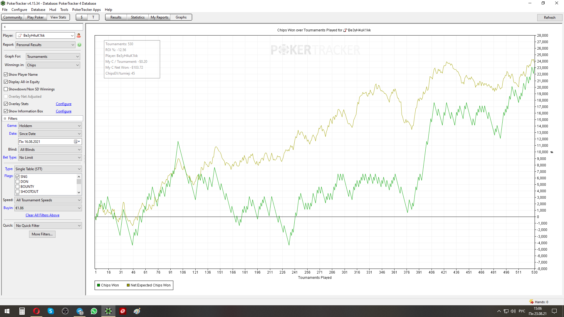This screenshot has width=564, height=317.
Task: Open the Hud menu
Action: click(x=53, y=10)
